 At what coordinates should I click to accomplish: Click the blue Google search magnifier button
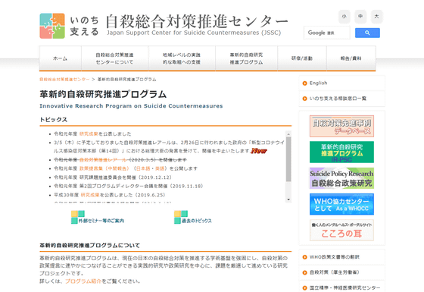pos(367,33)
